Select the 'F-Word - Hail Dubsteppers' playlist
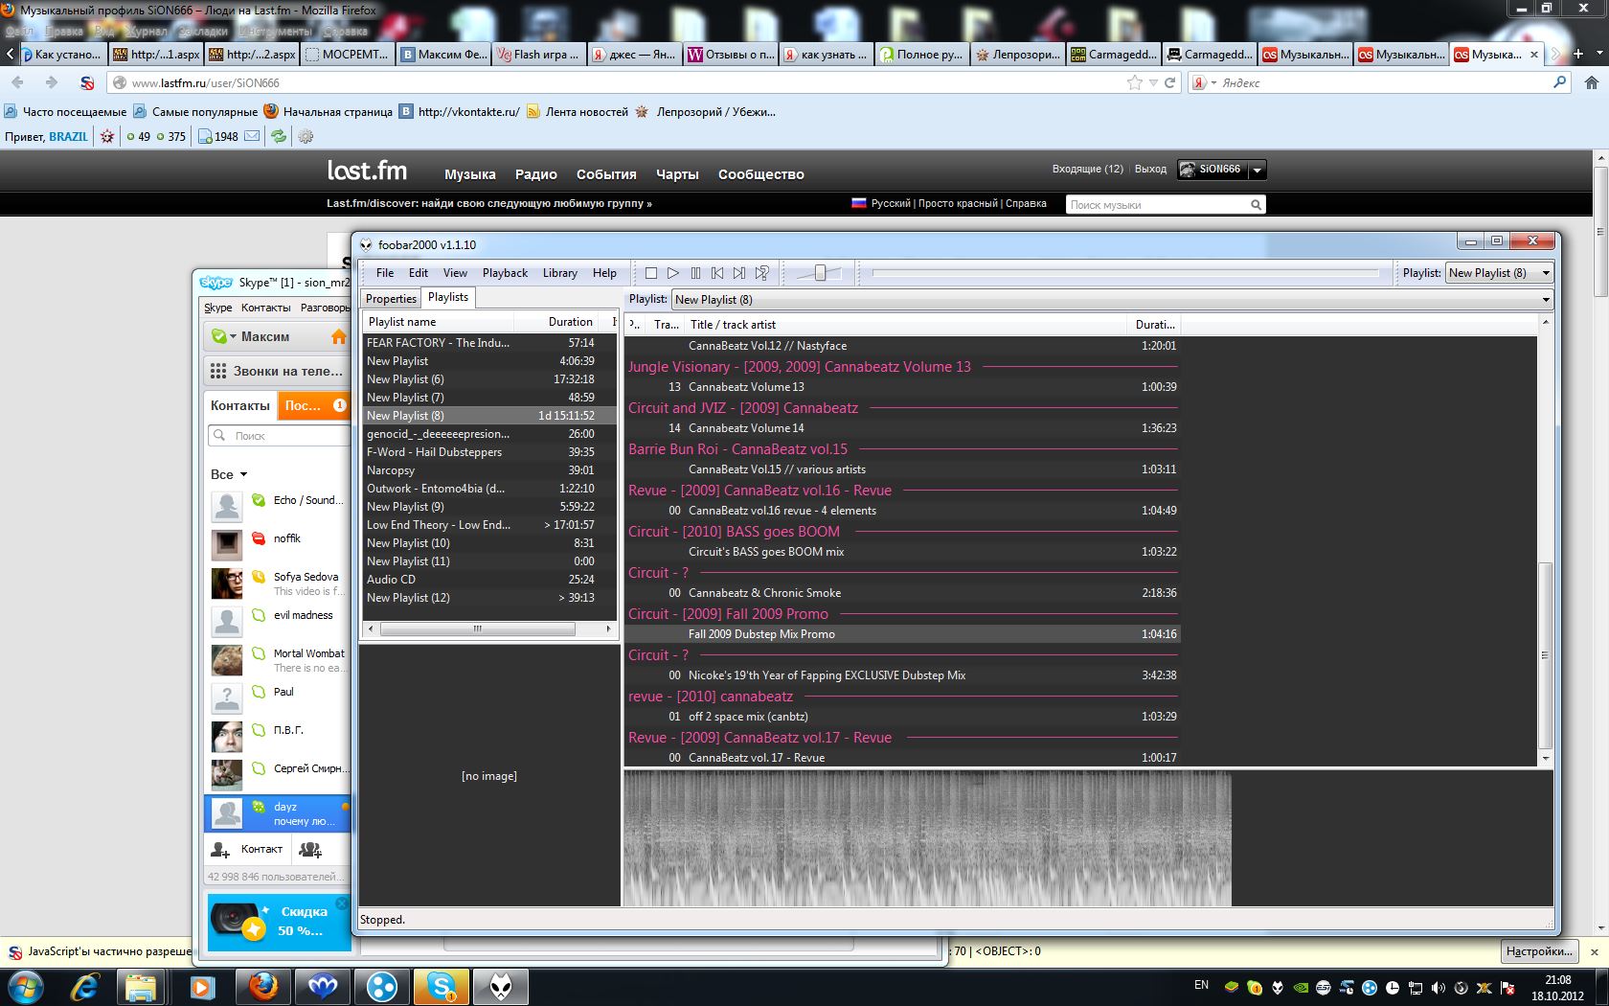 point(489,452)
